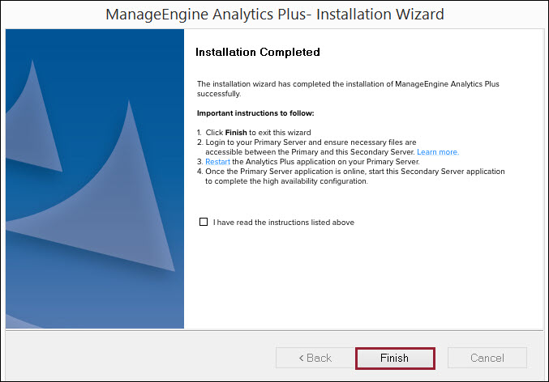Click the Installation Wizard title bar text
549x382 pixels.
[275, 15]
